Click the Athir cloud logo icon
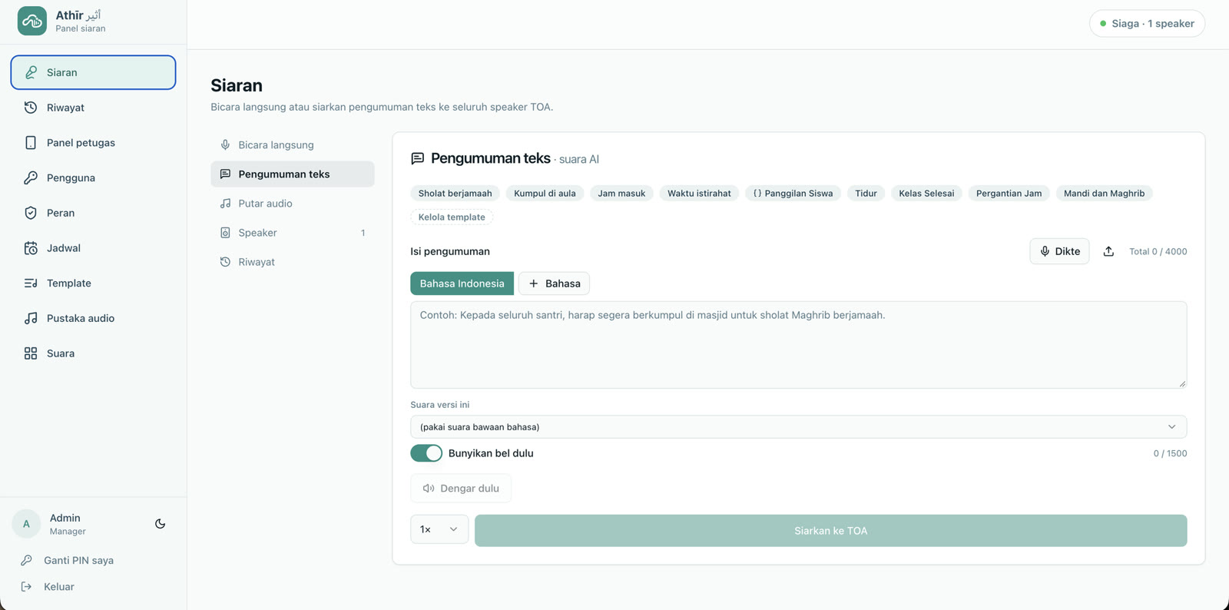 coord(32,22)
